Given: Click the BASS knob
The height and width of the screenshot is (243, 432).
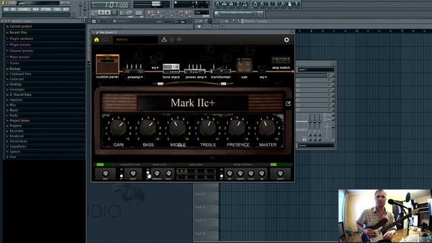Looking at the screenshot, I should 148,128.
